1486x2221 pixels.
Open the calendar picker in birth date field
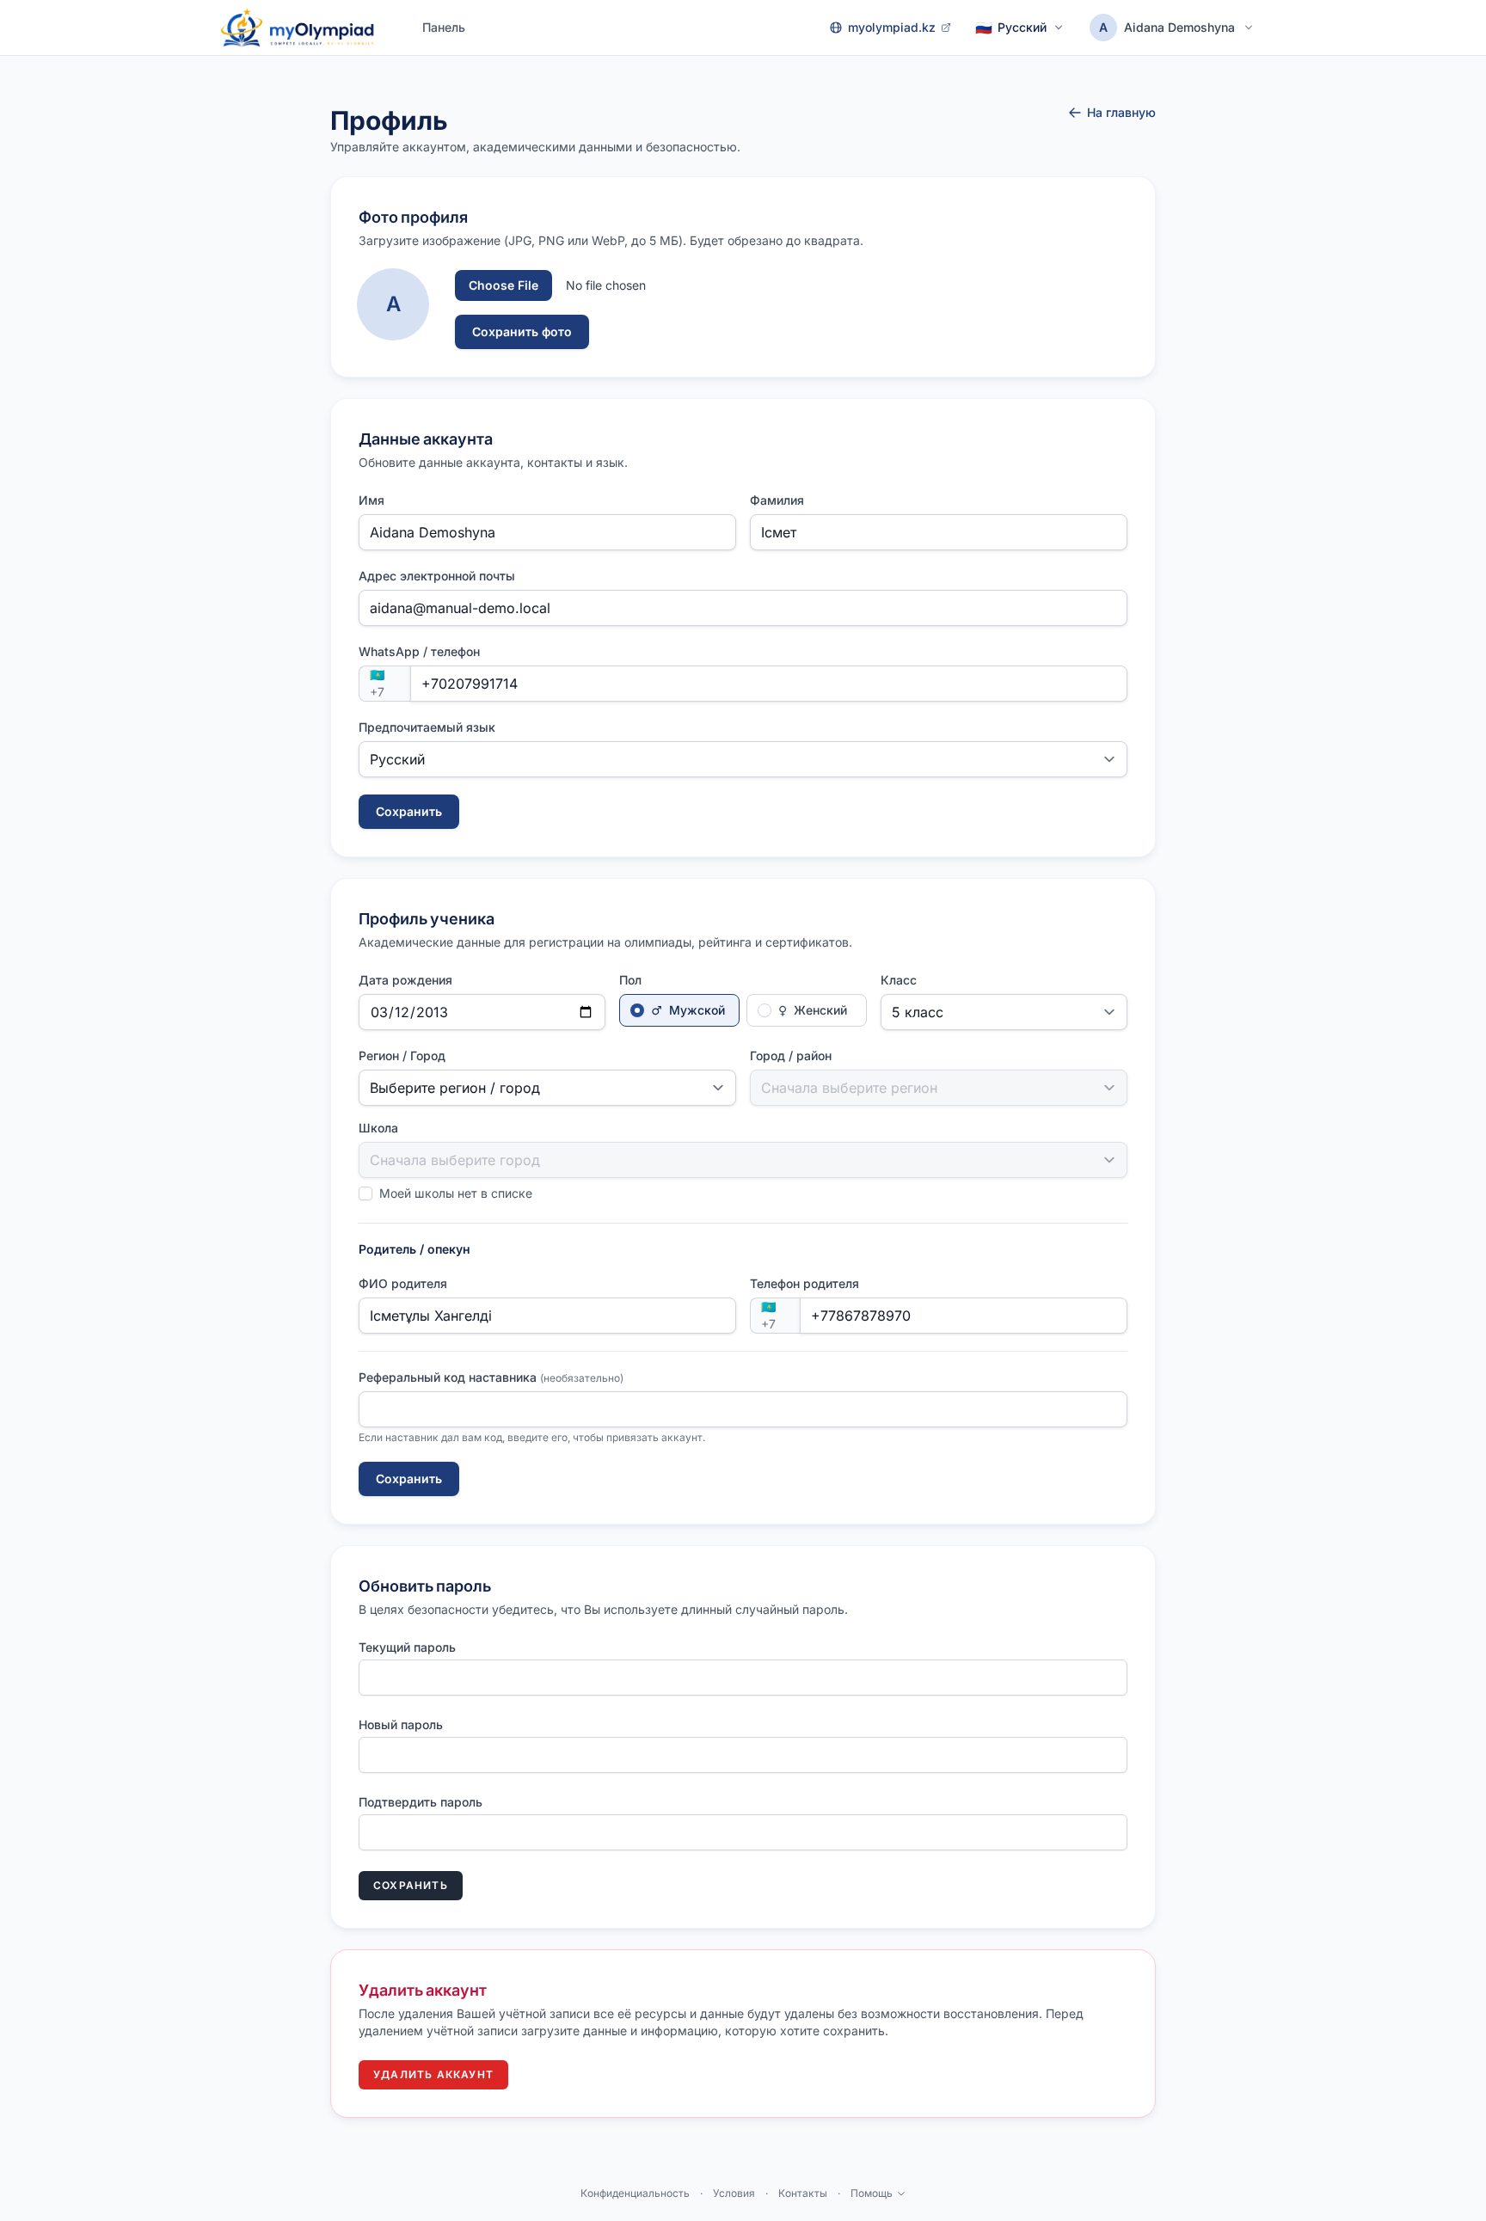pos(586,1012)
